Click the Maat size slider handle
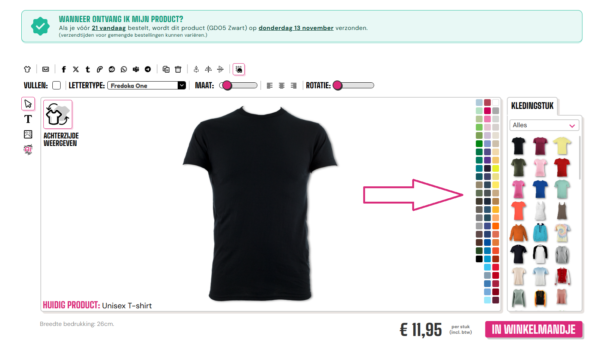Viewport: 594px width, 342px height. click(227, 85)
